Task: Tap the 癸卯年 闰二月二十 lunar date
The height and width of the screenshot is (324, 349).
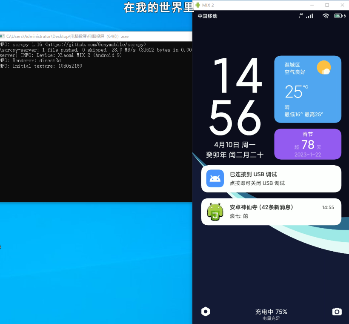Action: click(x=235, y=155)
